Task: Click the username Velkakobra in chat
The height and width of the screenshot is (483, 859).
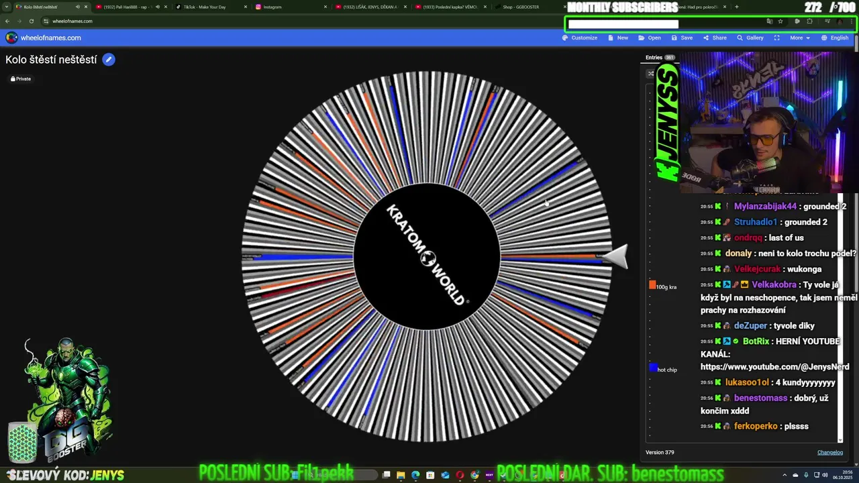Action: [x=774, y=284]
